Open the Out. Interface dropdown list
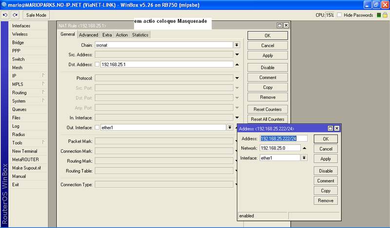The height and width of the screenshot is (228, 390). coord(230,127)
